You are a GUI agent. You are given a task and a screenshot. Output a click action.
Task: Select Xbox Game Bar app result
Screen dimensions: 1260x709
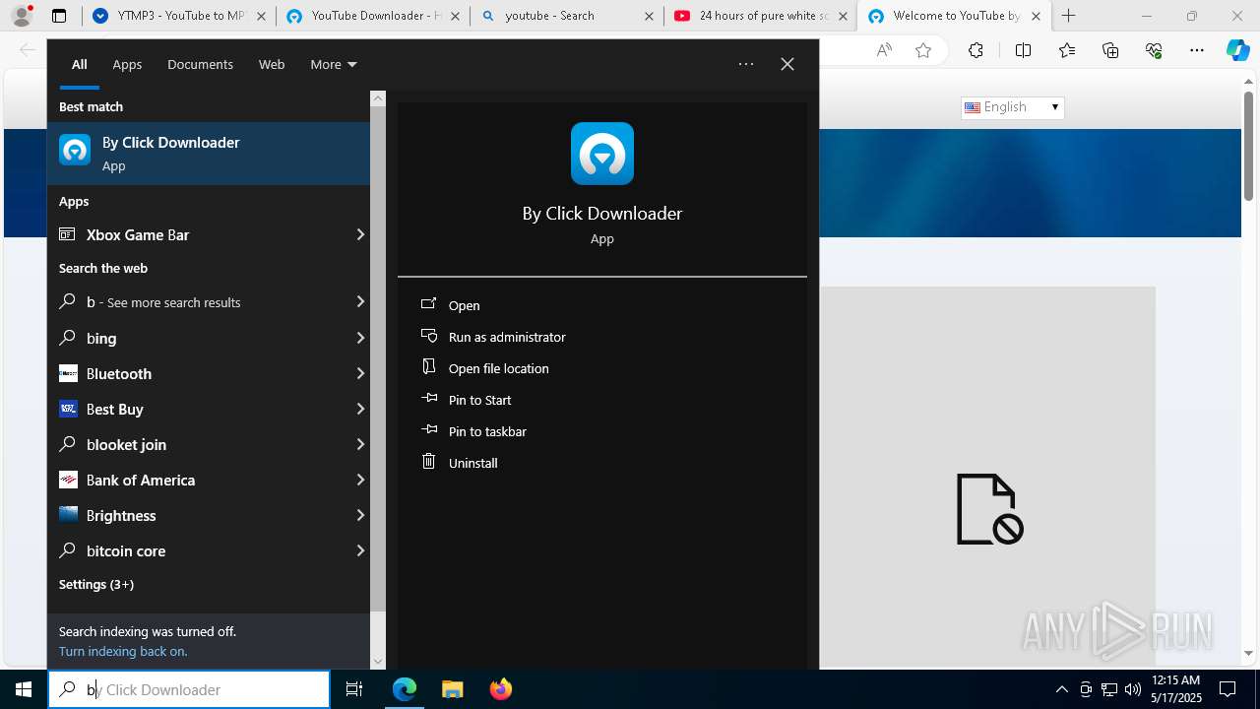[x=199, y=234]
